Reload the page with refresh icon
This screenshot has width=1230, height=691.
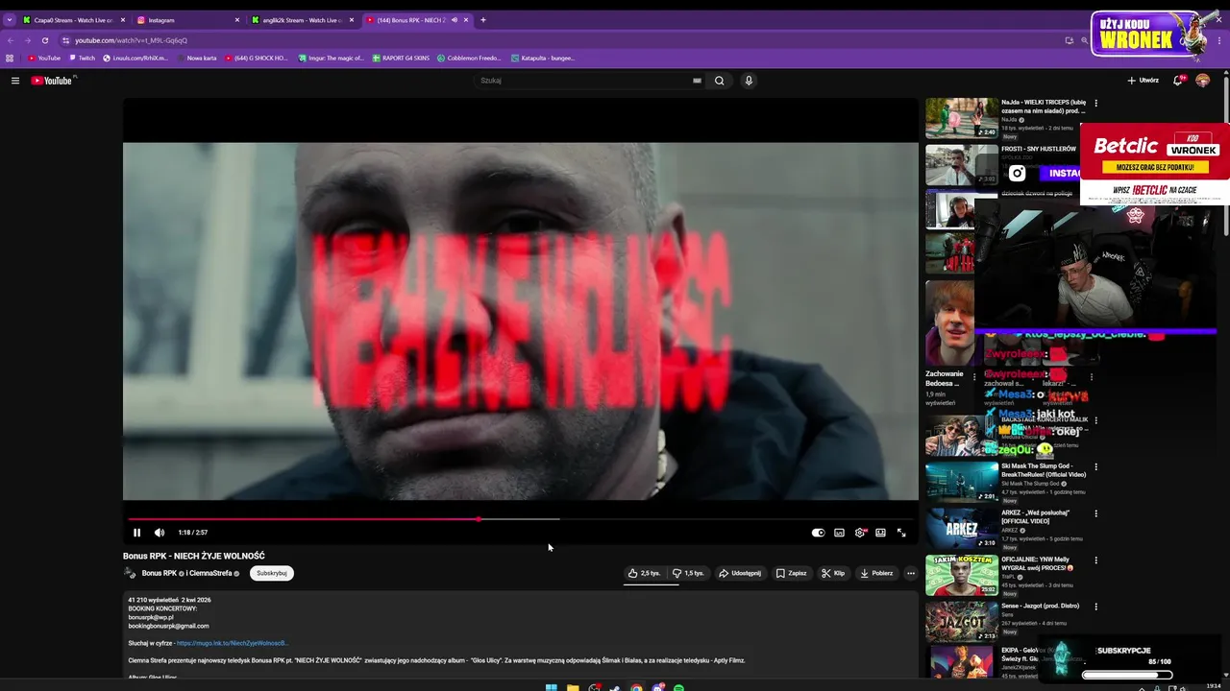pos(44,40)
